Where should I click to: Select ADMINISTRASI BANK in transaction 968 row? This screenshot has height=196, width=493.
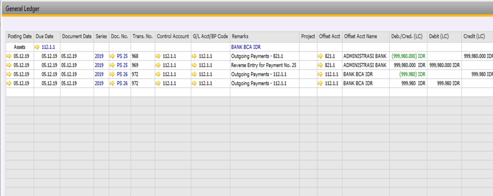point(365,56)
